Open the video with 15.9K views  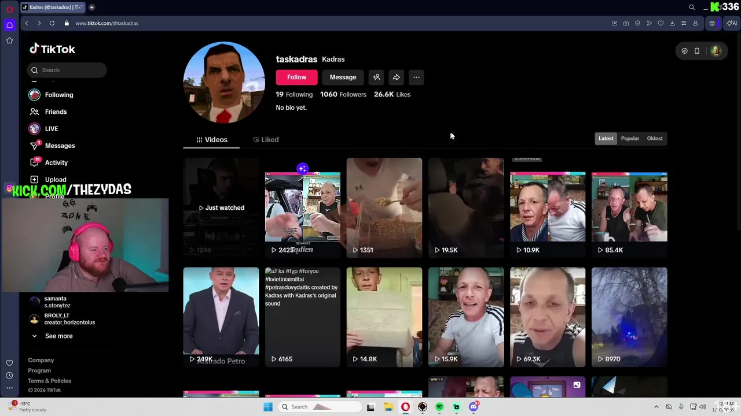(x=466, y=317)
